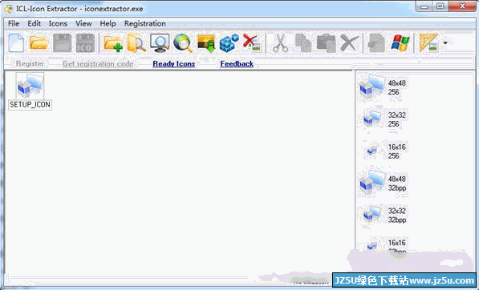The width and height of the screenshot is (479, 290).
Task: Minimize the ICL-Icon Extractor window
Action: 424,6
